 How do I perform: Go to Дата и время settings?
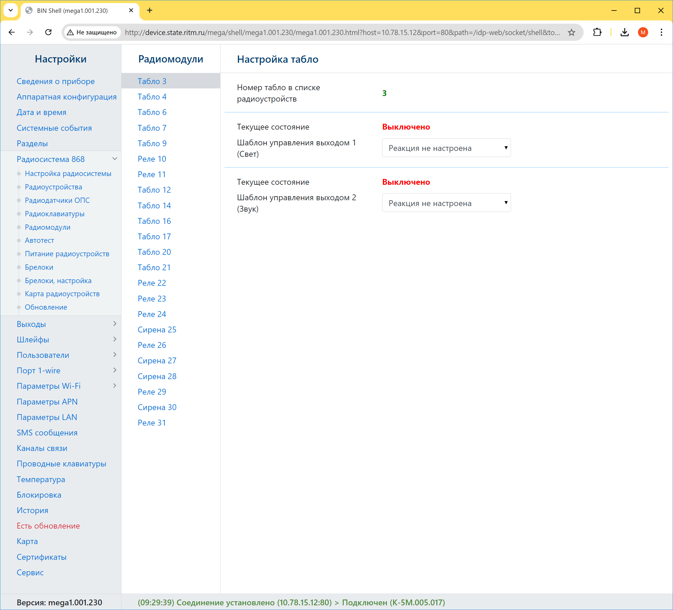click(x=41, y=112)
